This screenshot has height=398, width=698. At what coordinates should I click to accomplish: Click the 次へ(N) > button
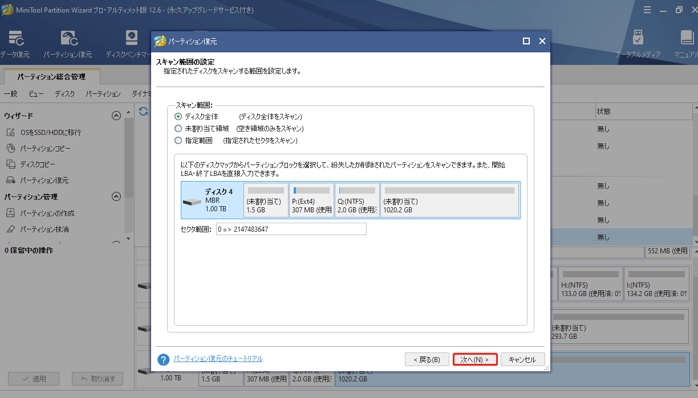click(475, 360)
